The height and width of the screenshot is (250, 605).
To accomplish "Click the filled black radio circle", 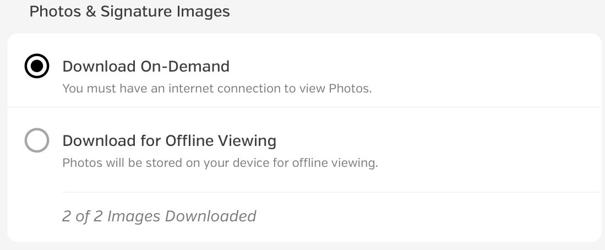I will (37, 66).
